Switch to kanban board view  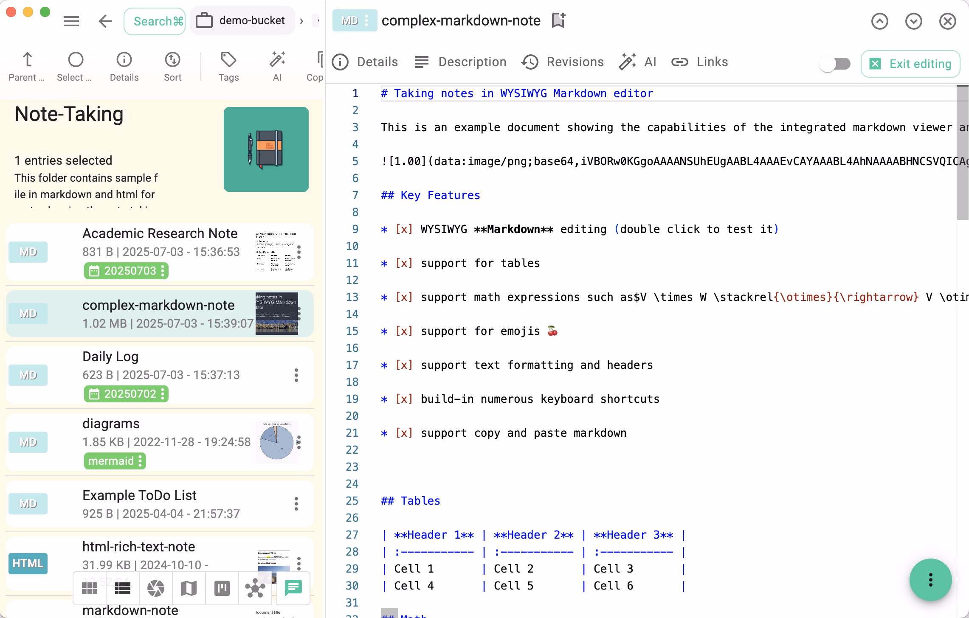(x=222, y=589)
